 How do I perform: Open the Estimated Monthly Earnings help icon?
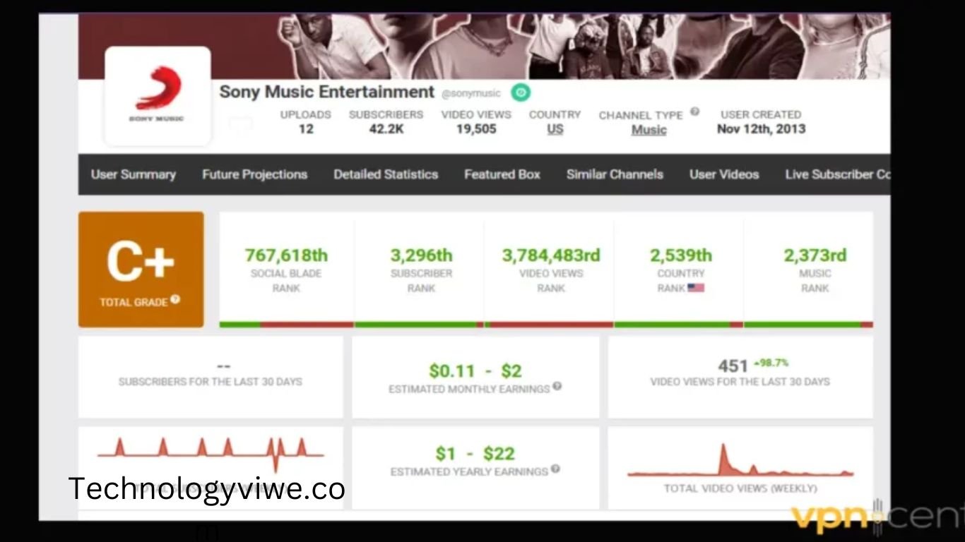pyautogui.click(x=557, y=386)
